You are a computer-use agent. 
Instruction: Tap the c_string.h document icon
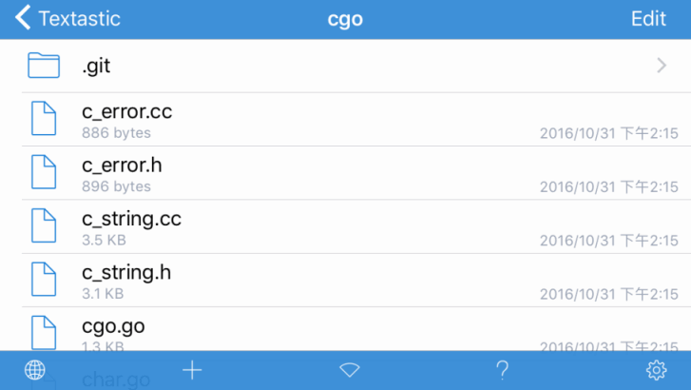(44, 280)
